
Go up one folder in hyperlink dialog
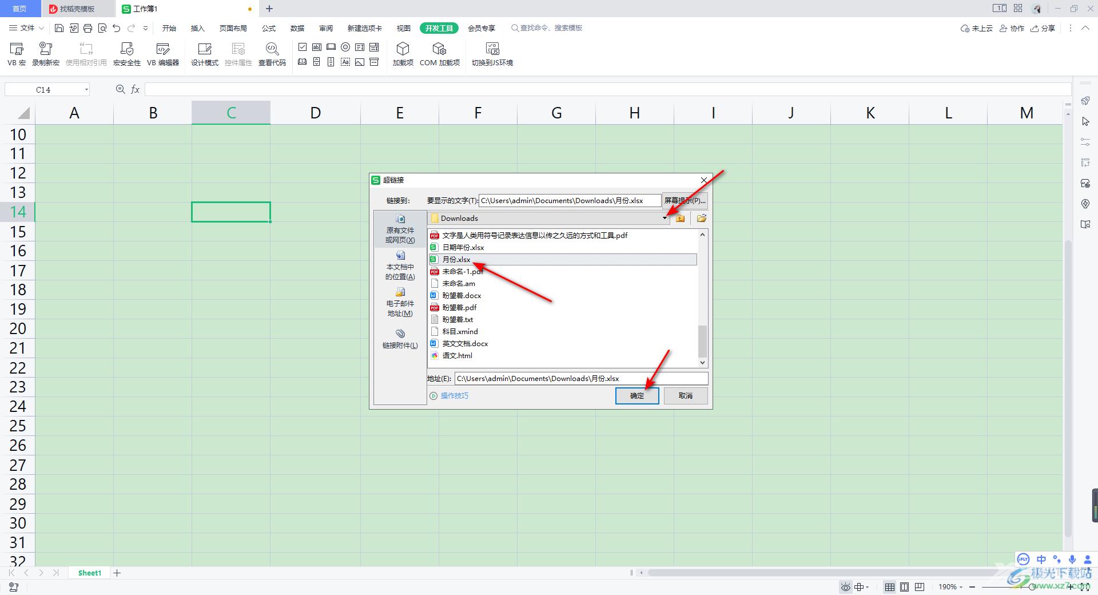point(680,218)
